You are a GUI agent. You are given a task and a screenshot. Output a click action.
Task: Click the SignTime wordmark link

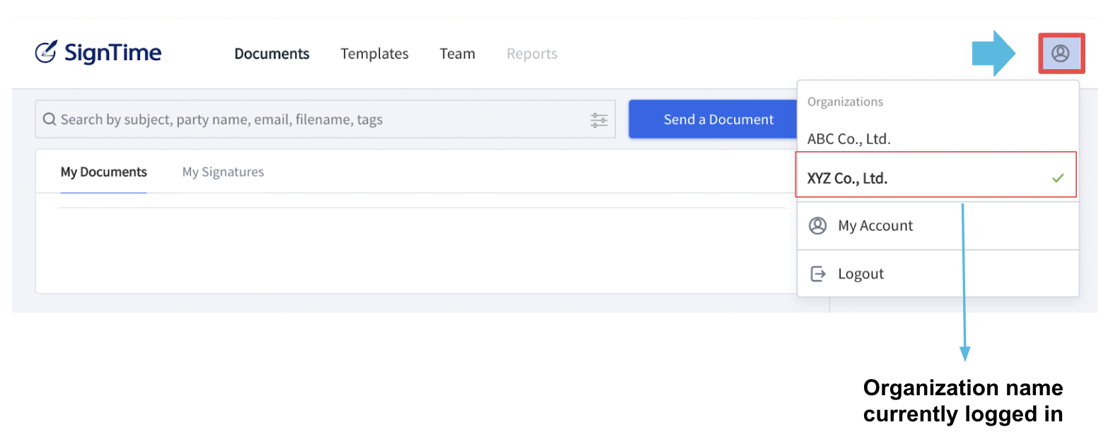coord(113,53)
